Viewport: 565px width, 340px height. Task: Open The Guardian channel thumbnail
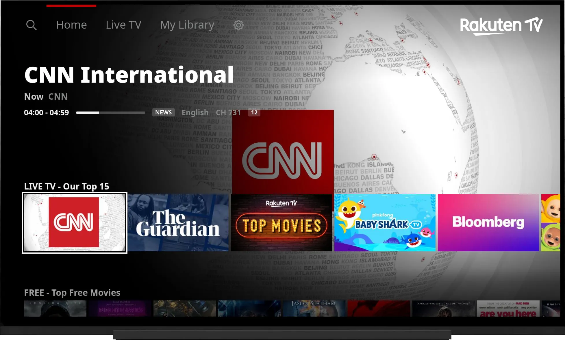(178, 222)
